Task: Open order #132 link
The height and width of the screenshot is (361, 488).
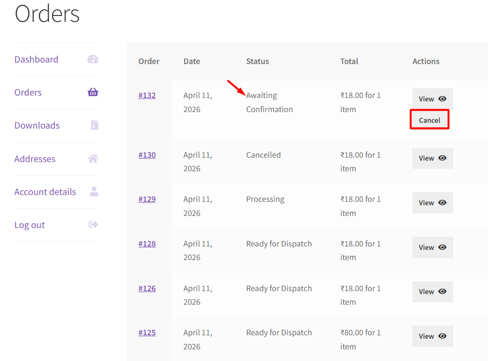Action: coord(147,95)
